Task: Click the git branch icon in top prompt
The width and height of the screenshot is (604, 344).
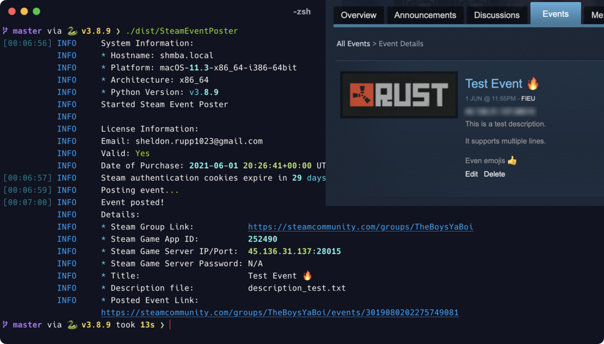Action: (5, 31)
